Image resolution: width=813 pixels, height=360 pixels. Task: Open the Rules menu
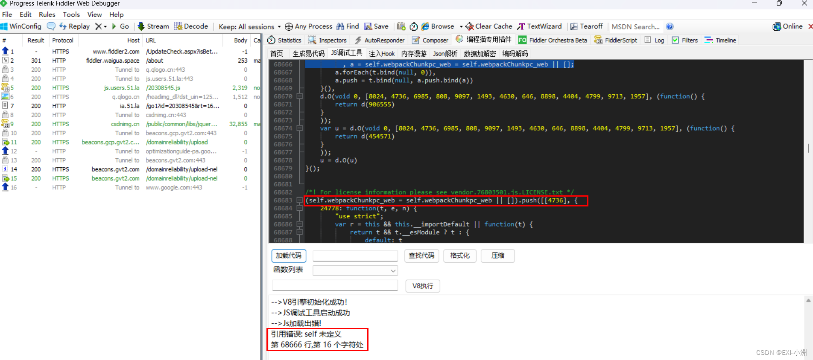pos(47,15)
